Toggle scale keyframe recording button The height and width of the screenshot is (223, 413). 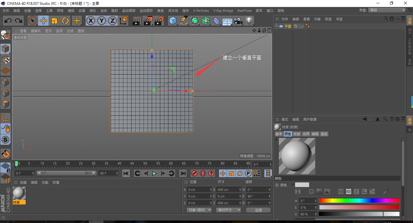point(231,173)
